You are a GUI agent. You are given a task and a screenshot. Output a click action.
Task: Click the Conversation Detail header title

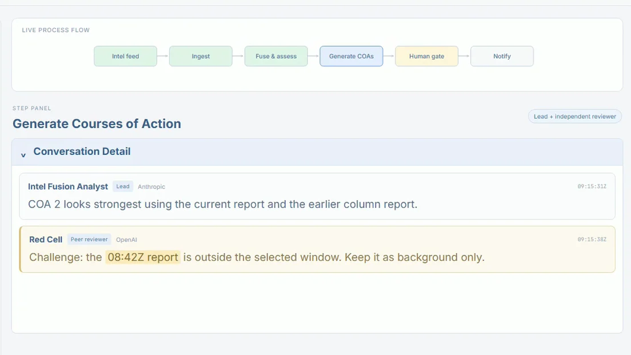point(82,151)
